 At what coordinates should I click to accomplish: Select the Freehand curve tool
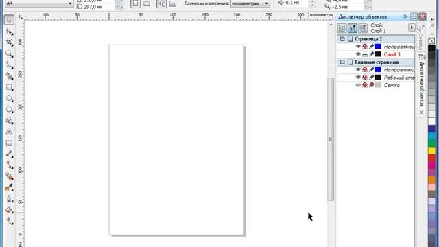[x=9, y=65]
